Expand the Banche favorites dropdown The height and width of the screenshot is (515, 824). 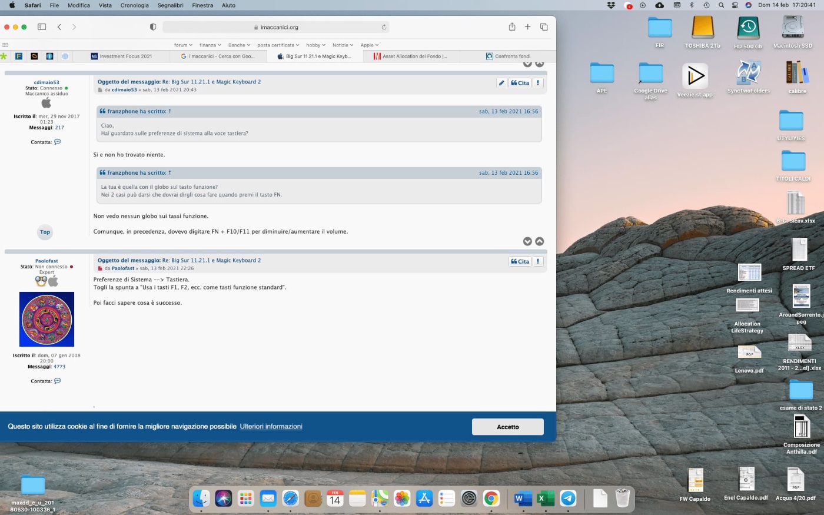[x=239, y=45]
